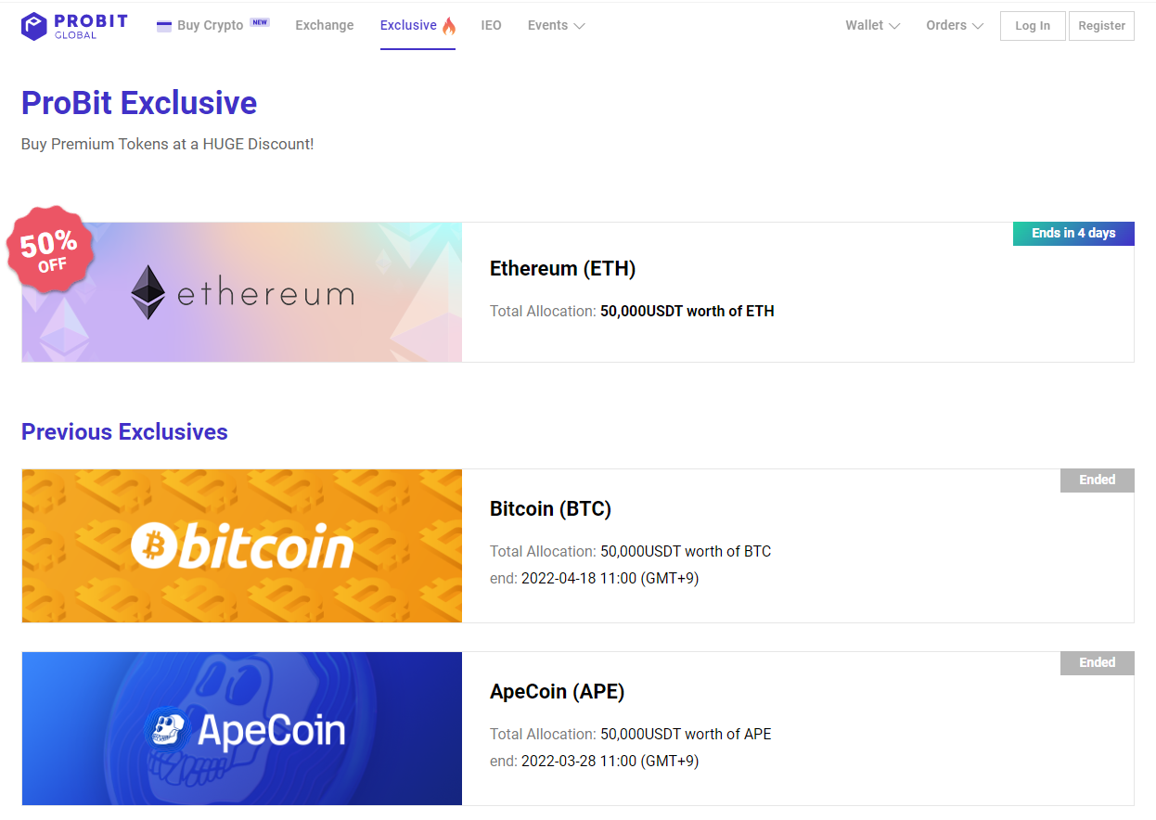Select the Exclusive navigation item
The image size is (1156, 820).
[408, 25]
